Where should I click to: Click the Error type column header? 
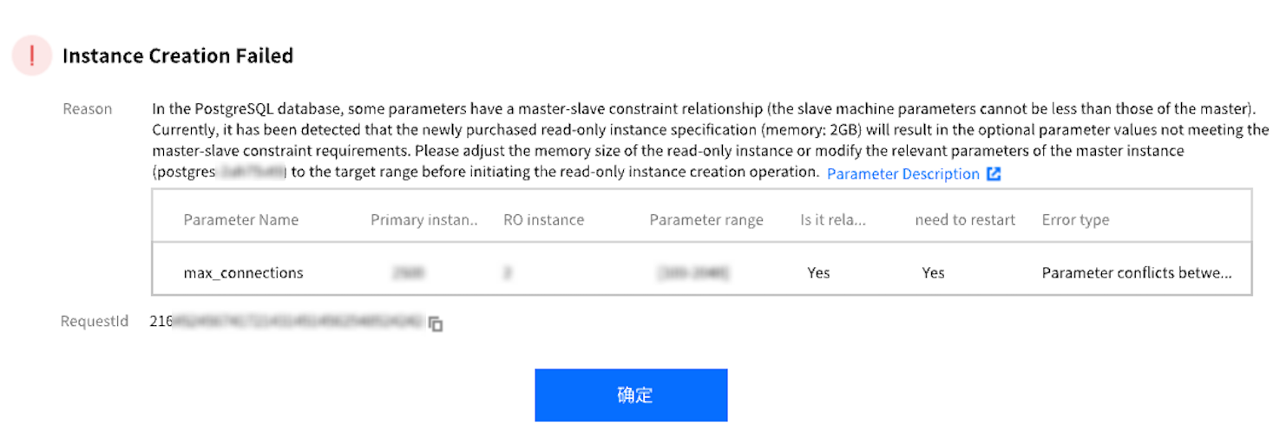click(x=1075, y=219)
